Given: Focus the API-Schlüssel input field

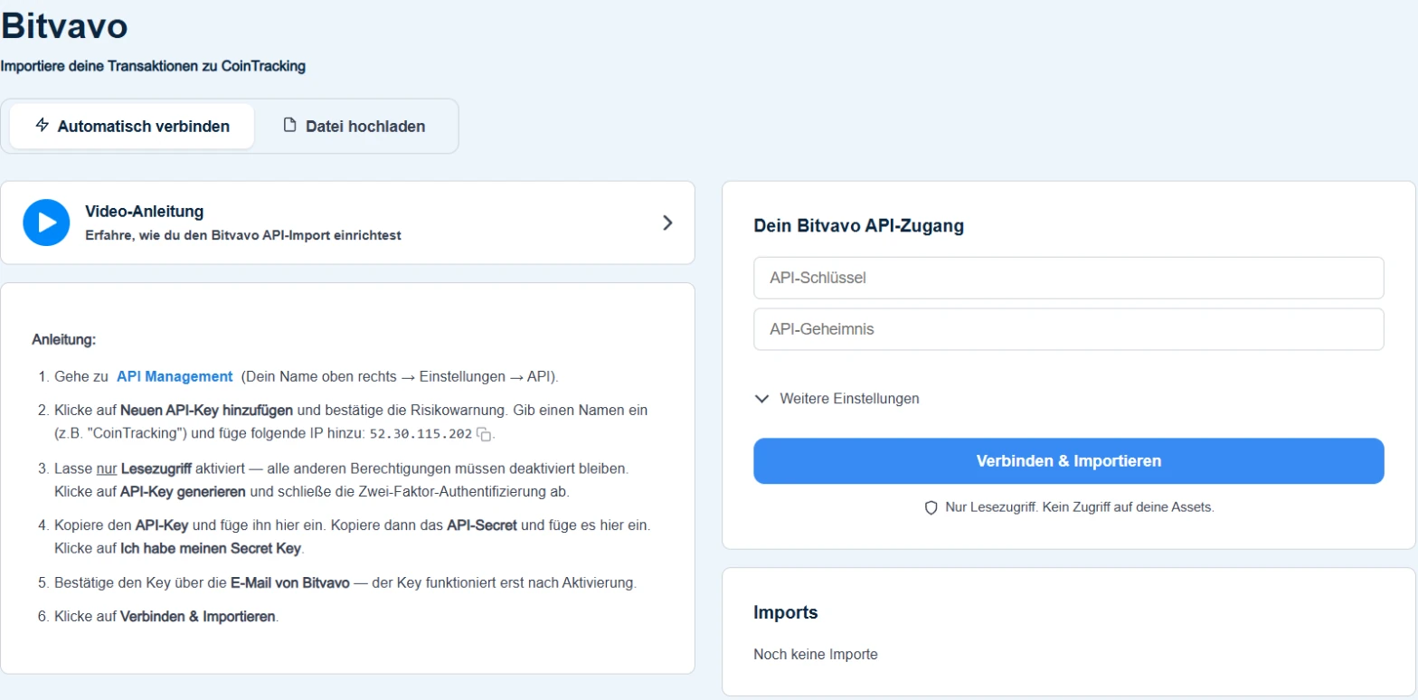Looking at the screenshot, I should pos(1069,278).
